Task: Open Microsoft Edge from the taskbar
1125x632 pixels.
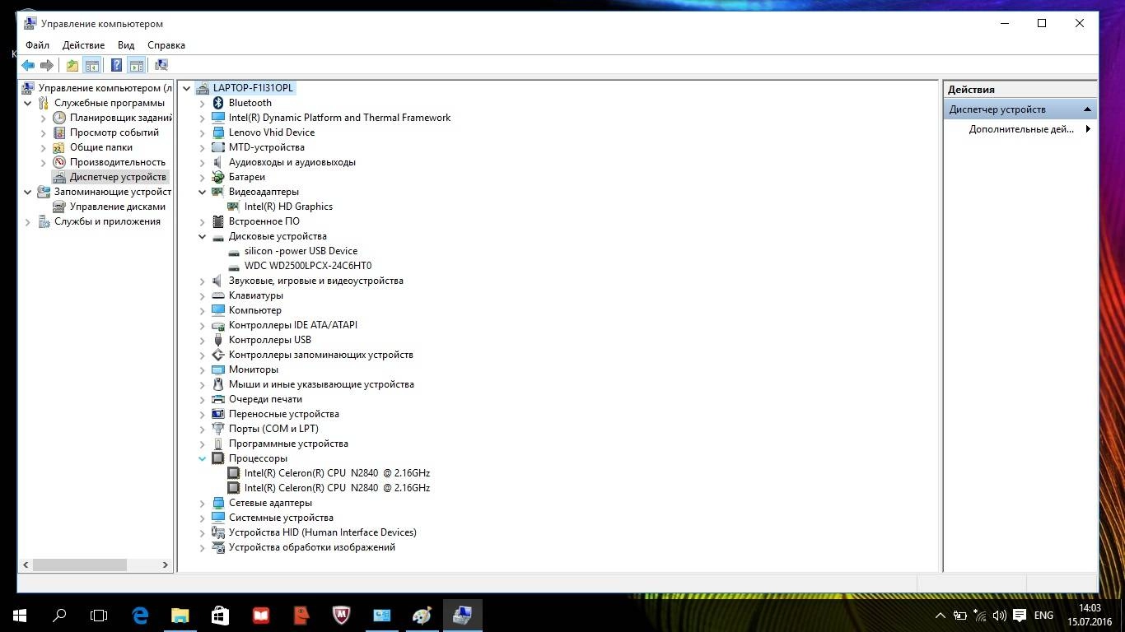Action: tap(140, 615)
